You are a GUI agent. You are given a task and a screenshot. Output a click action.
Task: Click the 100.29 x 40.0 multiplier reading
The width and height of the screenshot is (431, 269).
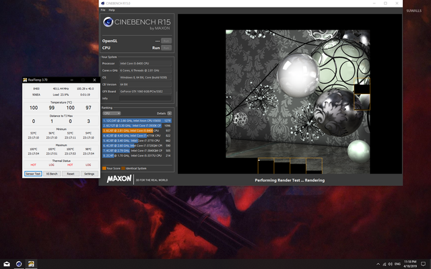tap(86, 89)
